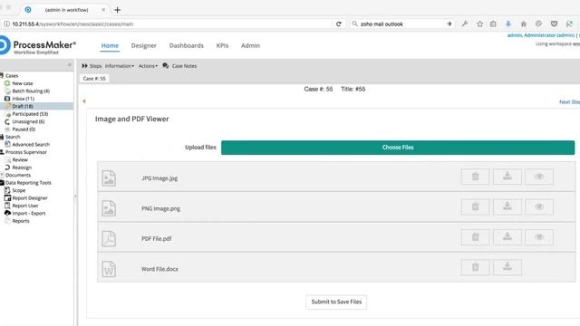Download the JPG Image.jpg file
Screen dimensions: 580x326
(x=507, y=177)
